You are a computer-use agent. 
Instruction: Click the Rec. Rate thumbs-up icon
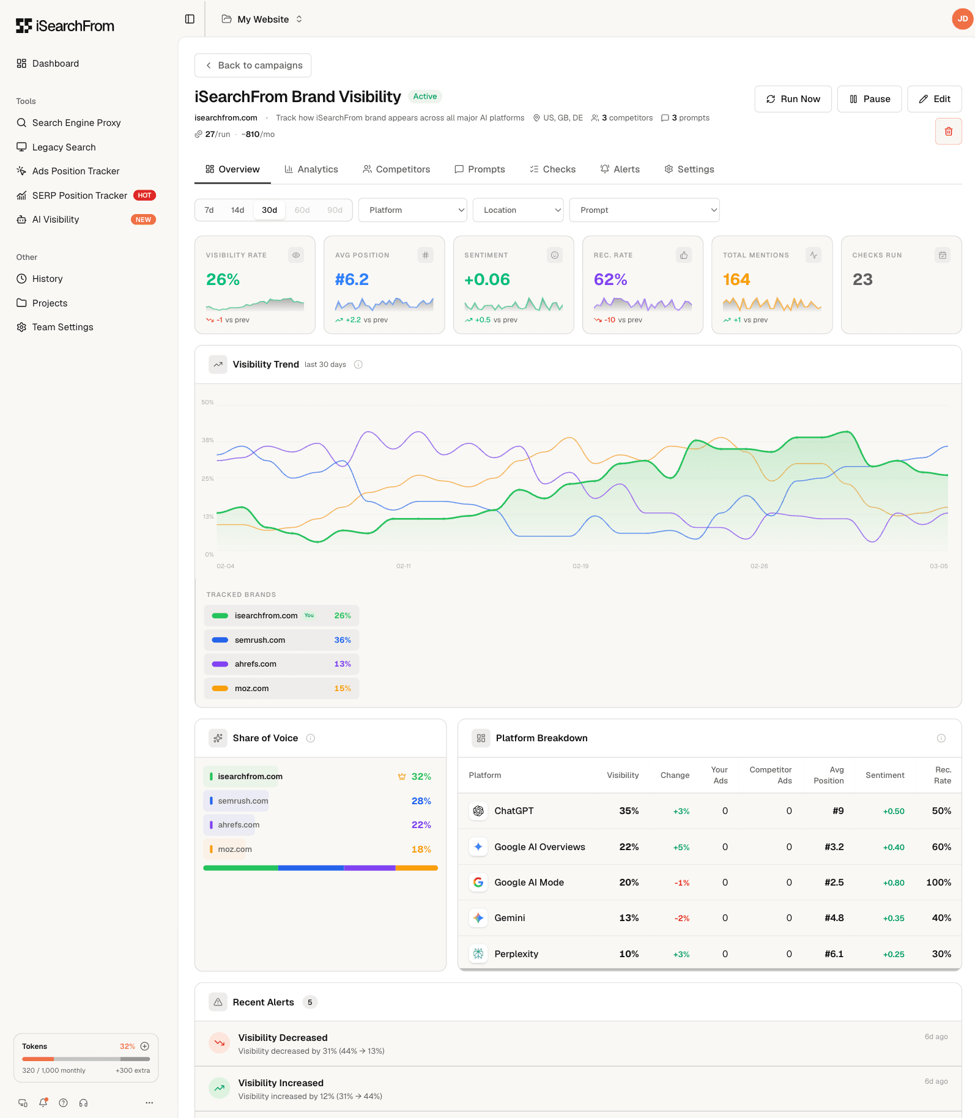point(684,255)
